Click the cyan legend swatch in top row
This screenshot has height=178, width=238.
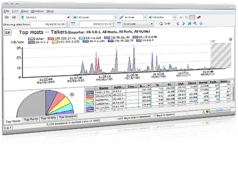tap(82, 38)
